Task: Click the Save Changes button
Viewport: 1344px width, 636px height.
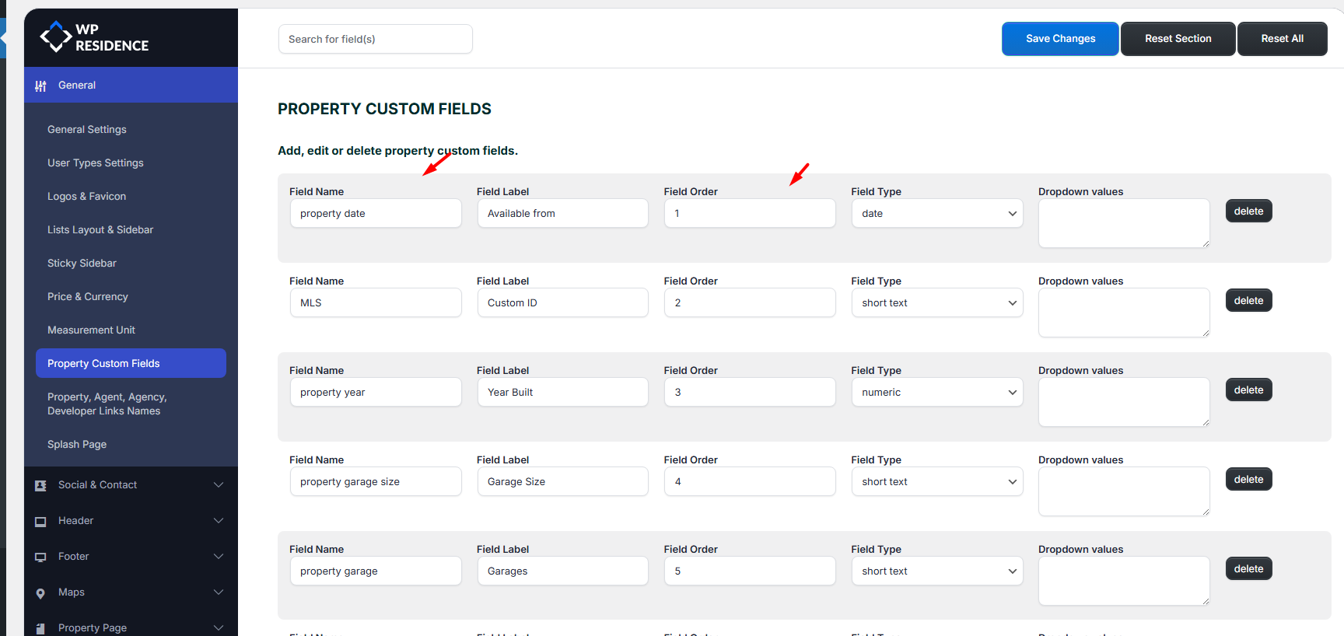Action: coord(1059,39)
